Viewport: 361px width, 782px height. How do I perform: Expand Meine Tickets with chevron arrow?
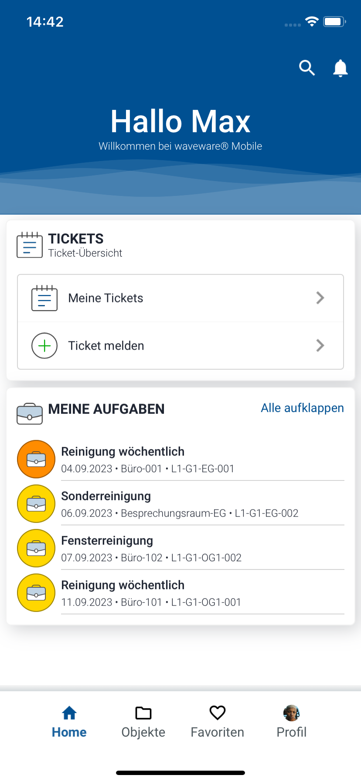(320, 298)
